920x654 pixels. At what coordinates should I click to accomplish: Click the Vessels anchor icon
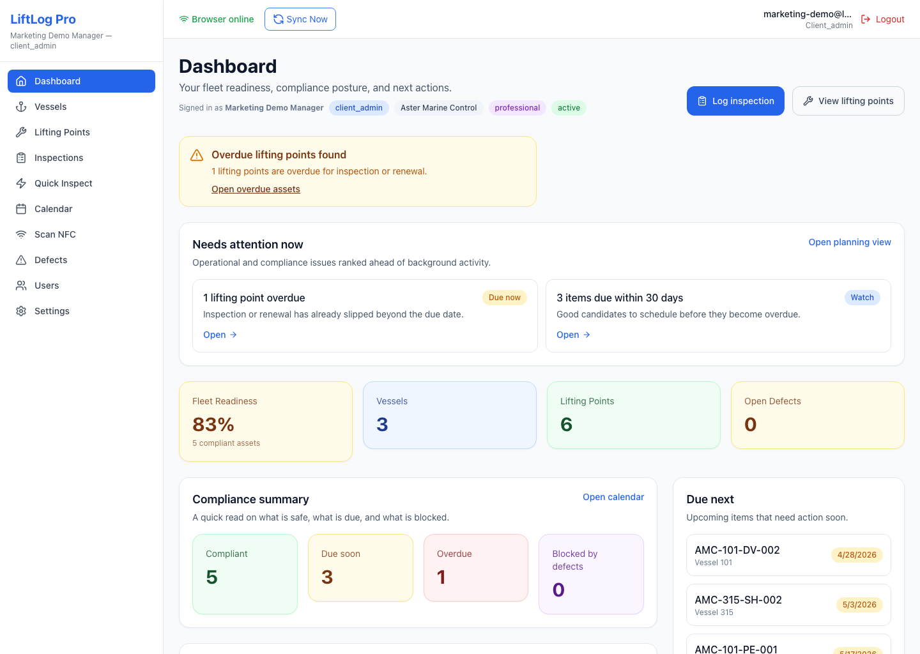[21, 107]
